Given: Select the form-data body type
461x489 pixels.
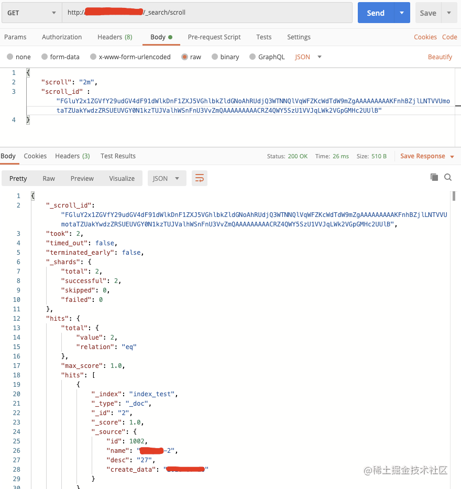Looking at the screenshot, I should pyautogui.click(x=60, y=57).
